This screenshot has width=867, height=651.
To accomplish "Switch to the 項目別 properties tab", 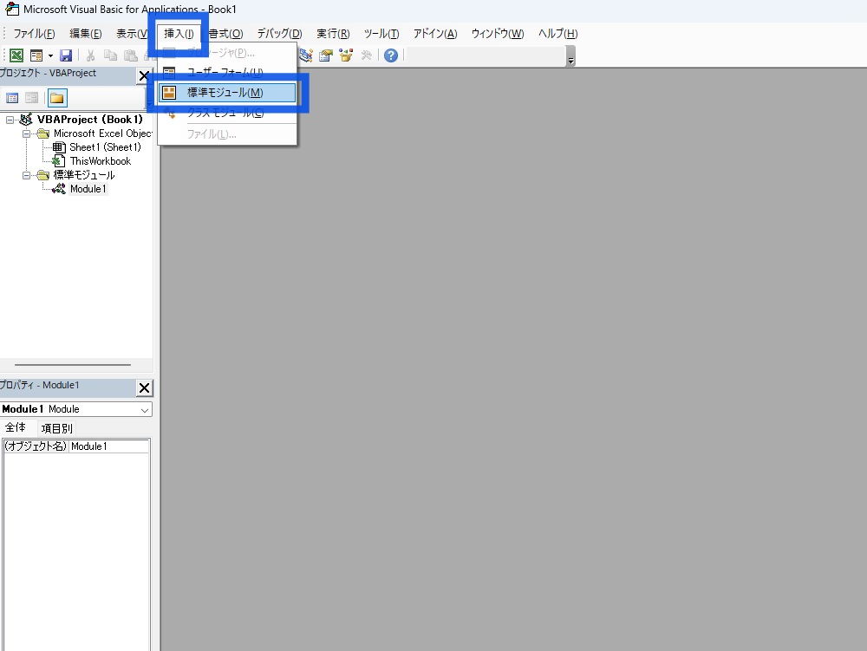I will pos(57,428).
